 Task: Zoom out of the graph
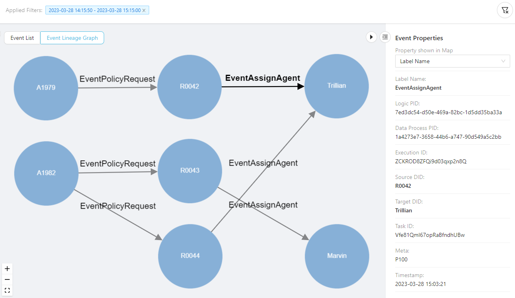tap(7, 280)
